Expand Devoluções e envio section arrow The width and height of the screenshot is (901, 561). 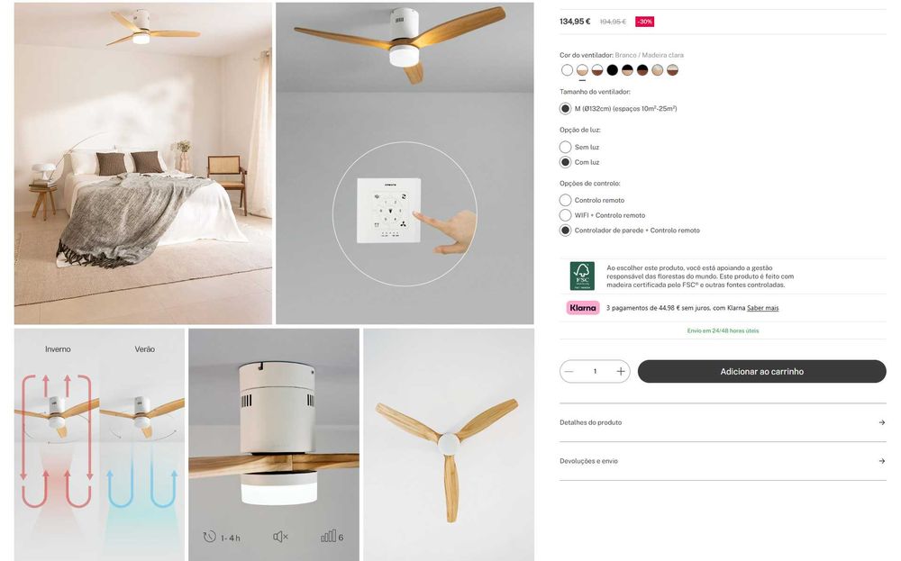click(881, 461)
